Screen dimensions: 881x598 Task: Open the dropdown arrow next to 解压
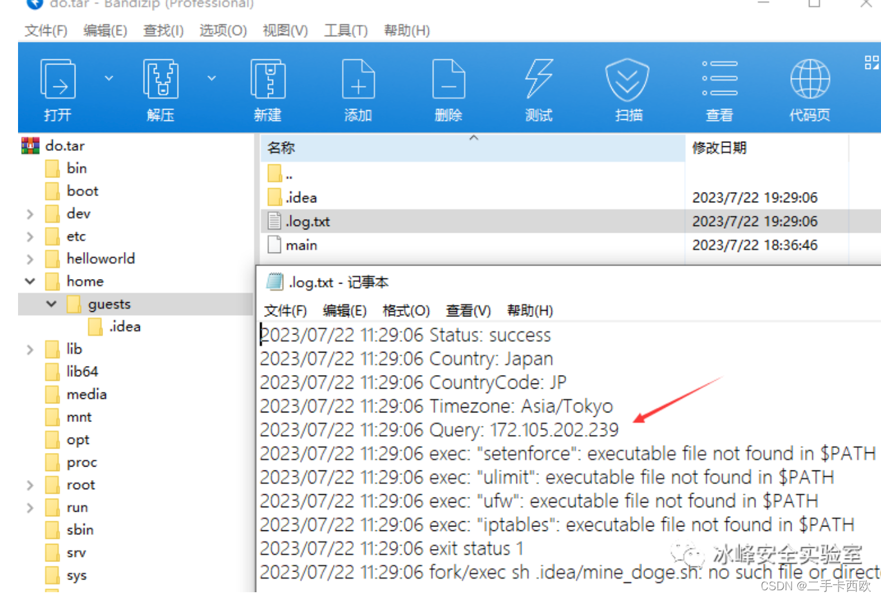[x=211, y=78]
